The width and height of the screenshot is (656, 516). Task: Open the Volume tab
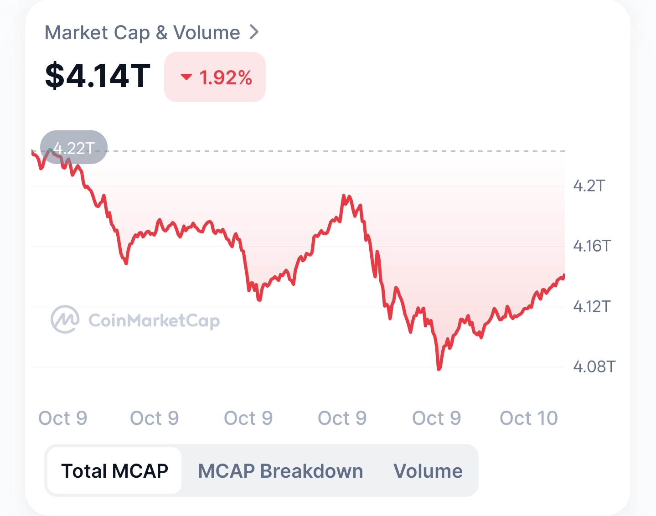pos(428,471)
